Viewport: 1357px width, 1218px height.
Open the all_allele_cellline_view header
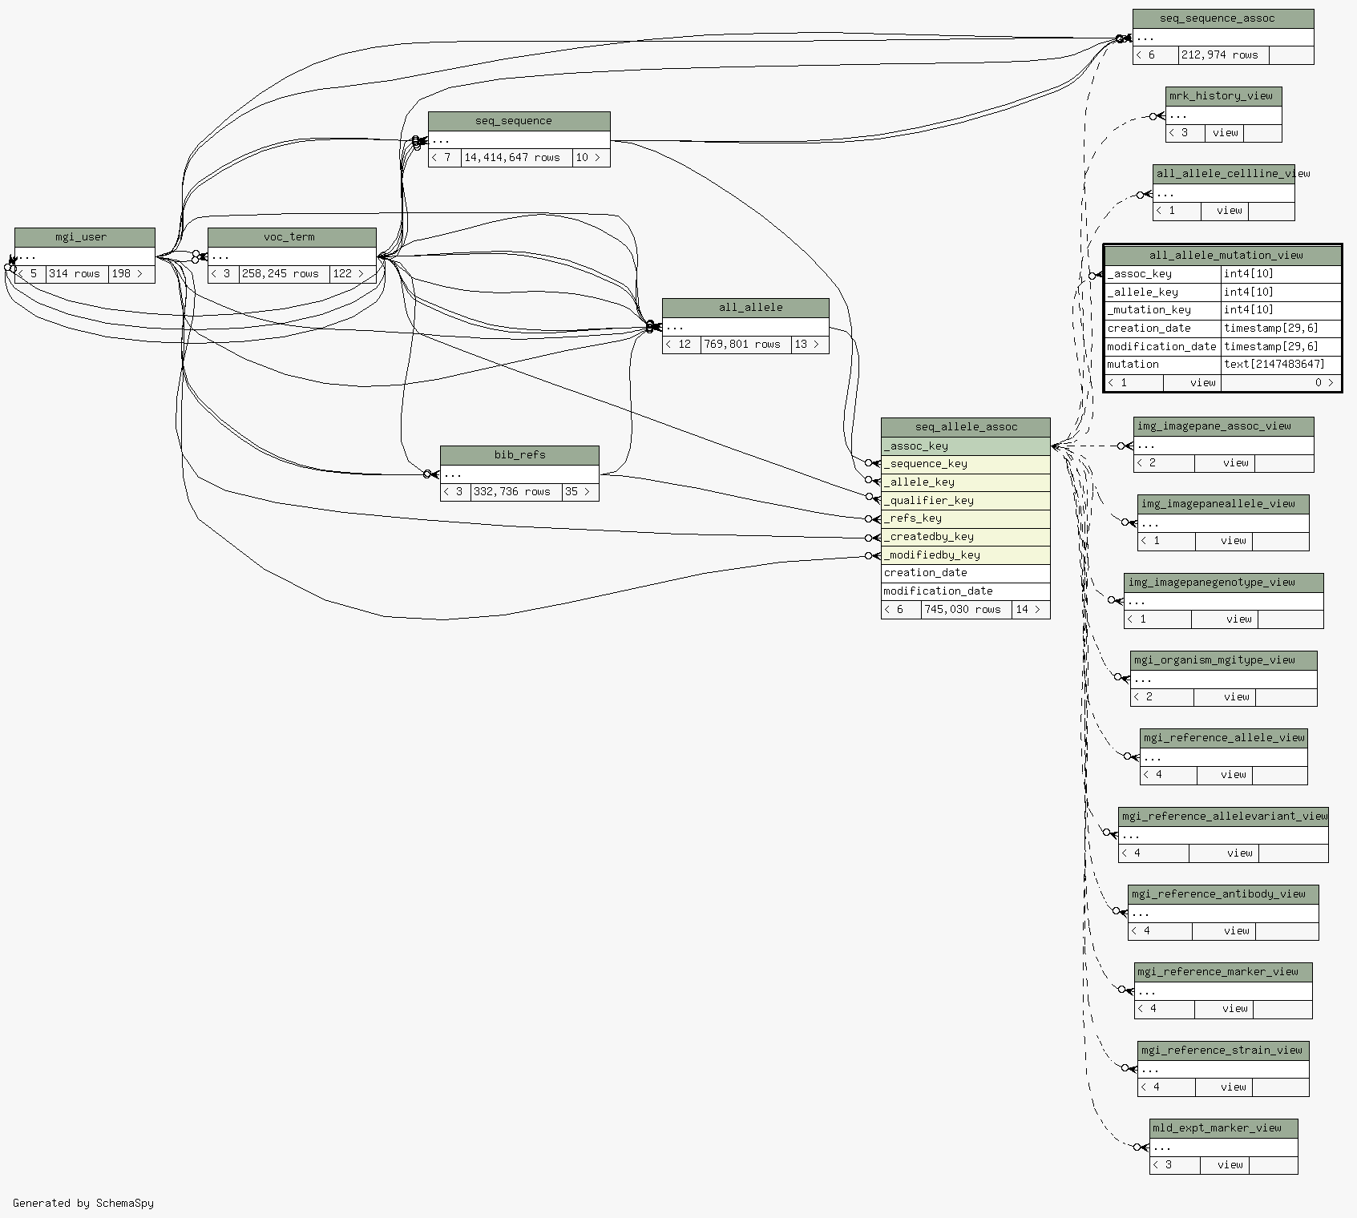[1224, 174]
